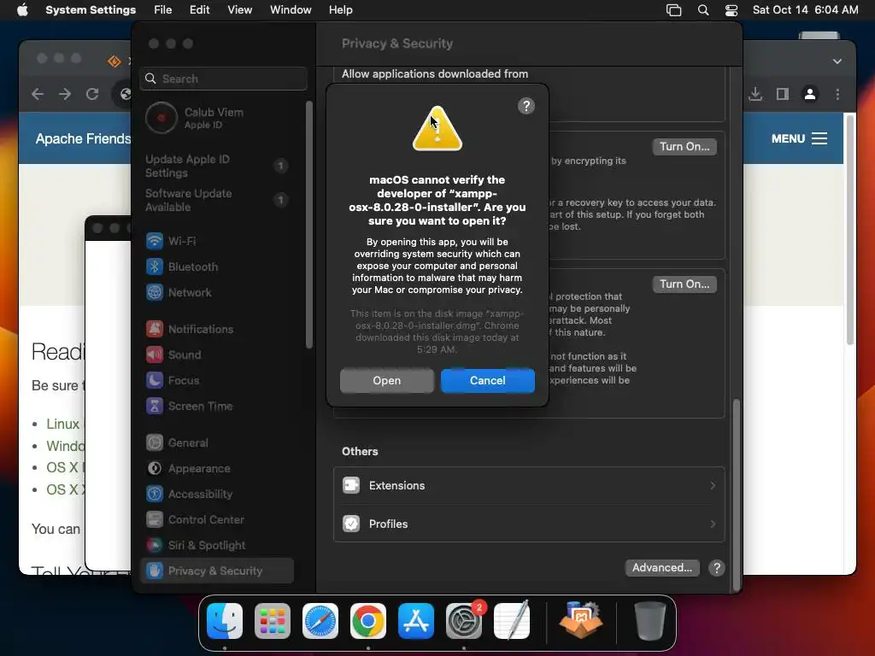Image resolution: width=875 pixels, height=656 pixels.
Task: Launch Safari from the Dock
Action: point(320,621)
